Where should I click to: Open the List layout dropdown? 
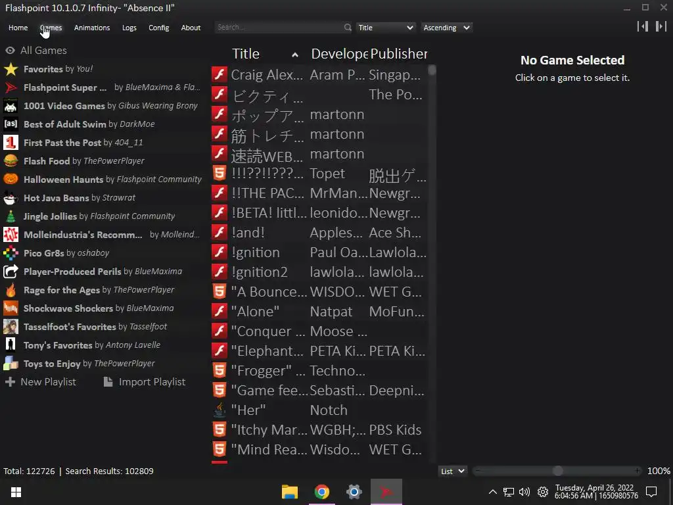point(453,471)
